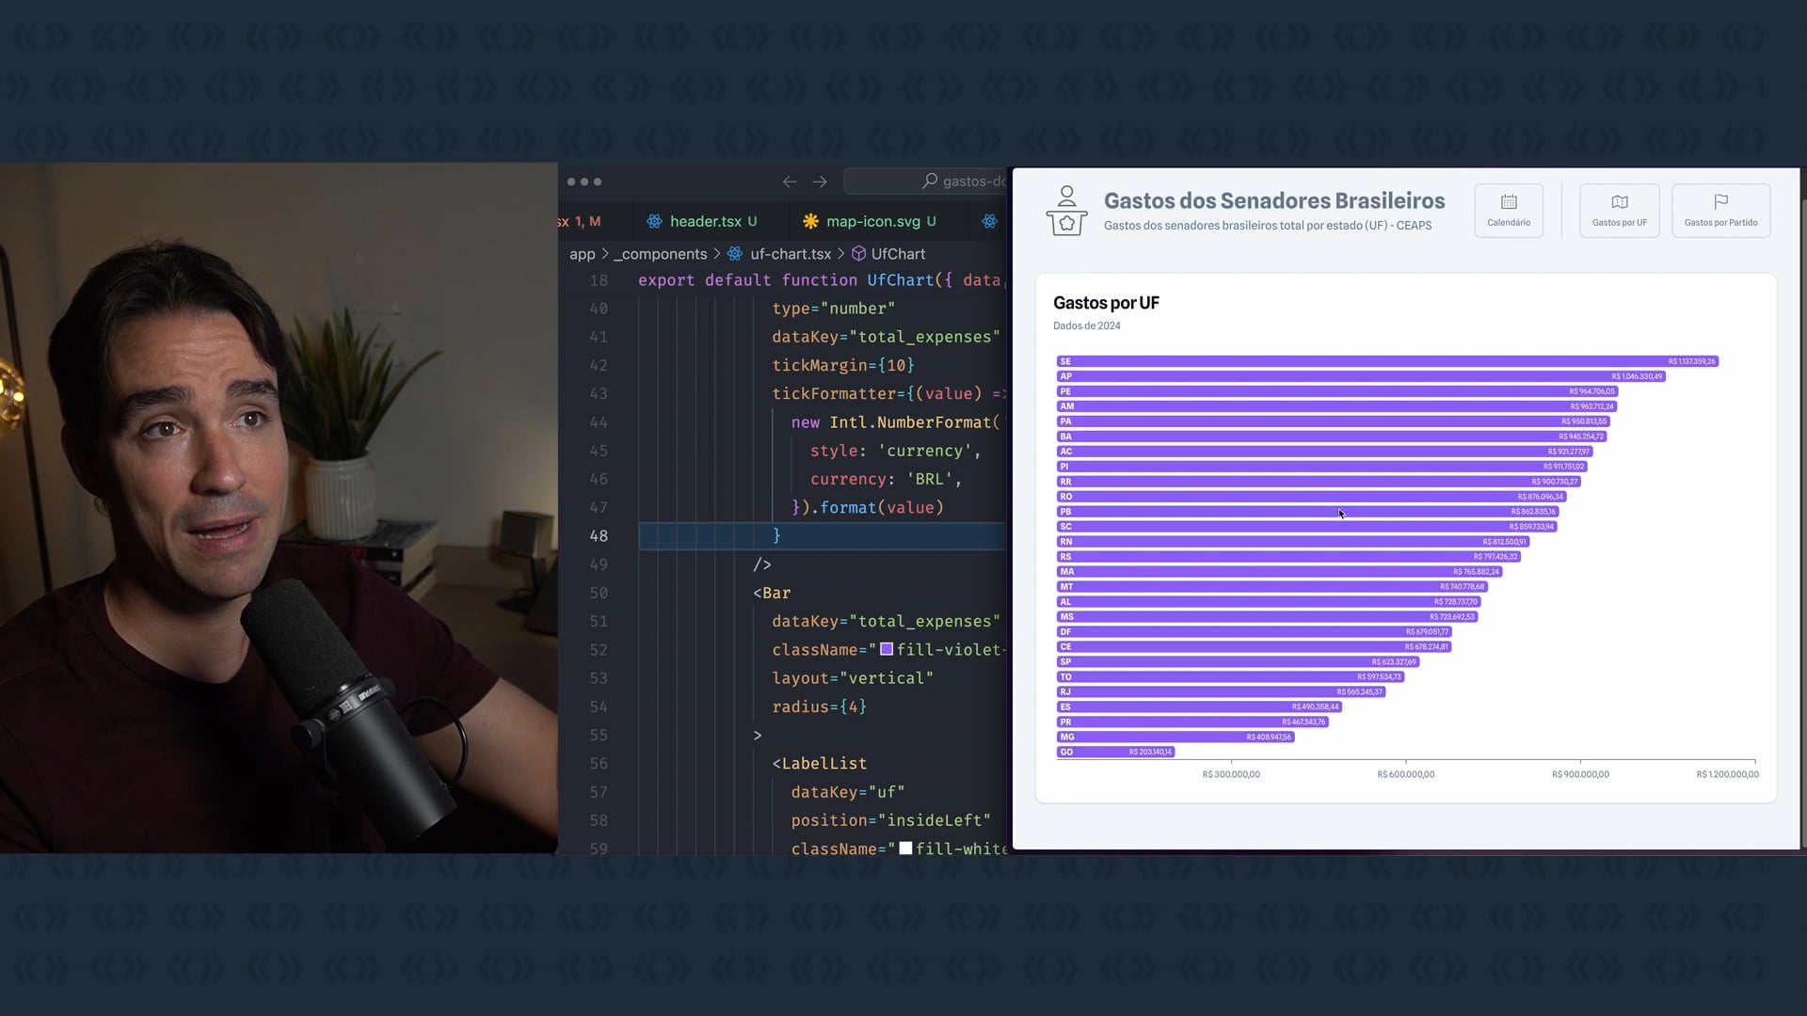Image resolution: width=1807 pixels, height=1016 pixels.
Task: Click the Gastos dos Senadores Brasileiros title
Action: pyautogui.click(x=1273, y=200)
